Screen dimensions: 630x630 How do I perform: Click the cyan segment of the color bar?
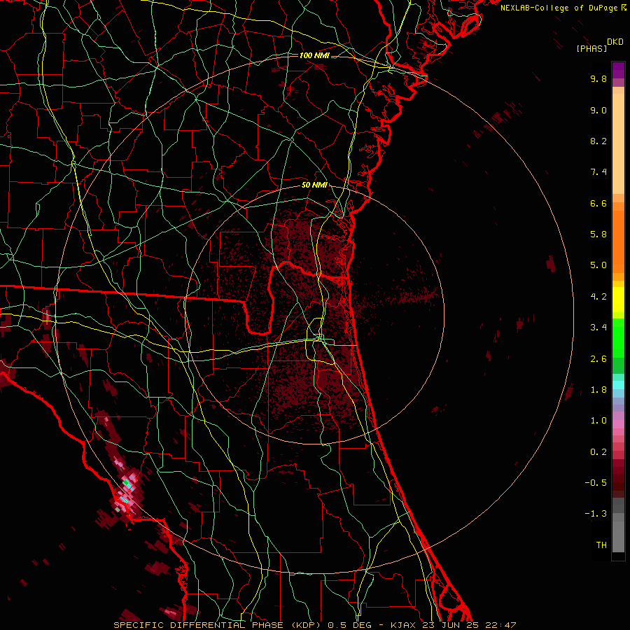(x=618, y=384)
